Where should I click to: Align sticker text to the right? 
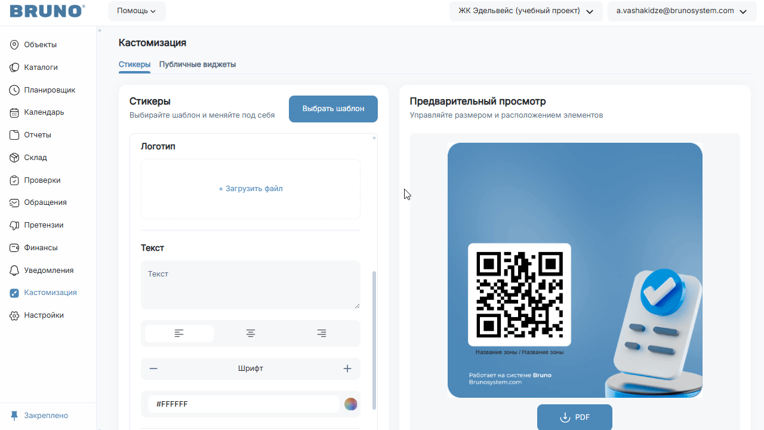(x=322, y=333)
